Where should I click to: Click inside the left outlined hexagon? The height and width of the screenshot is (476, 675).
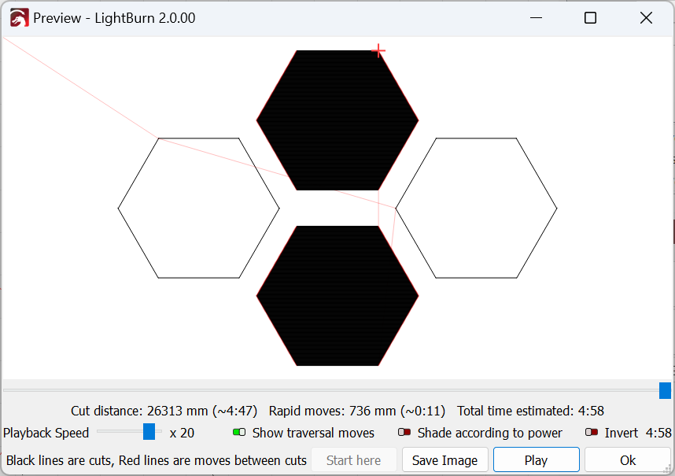click(x=198, y=208)
